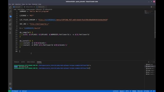Image resolution: width=164 pixels, height=92 pixels.
Task: Open the Manage gear icon
Action: 10,88
